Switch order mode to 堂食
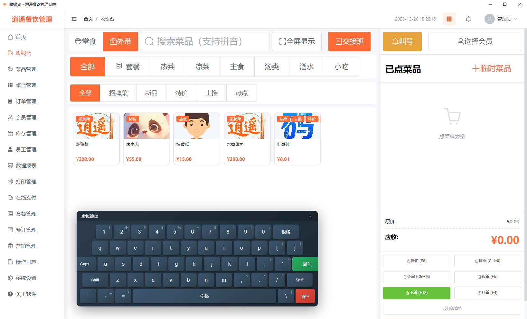Viewport: 527px width, 319px height. click(85, 41)
